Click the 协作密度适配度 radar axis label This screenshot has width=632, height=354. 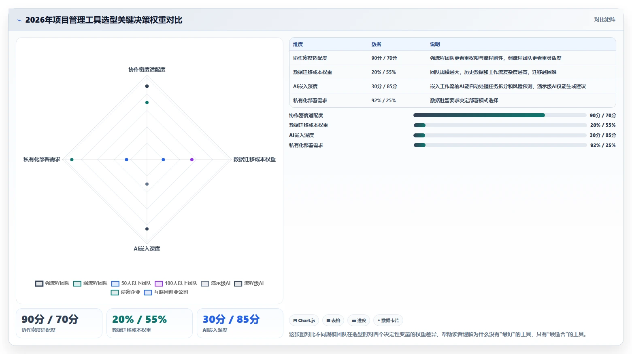pos(147,70)
